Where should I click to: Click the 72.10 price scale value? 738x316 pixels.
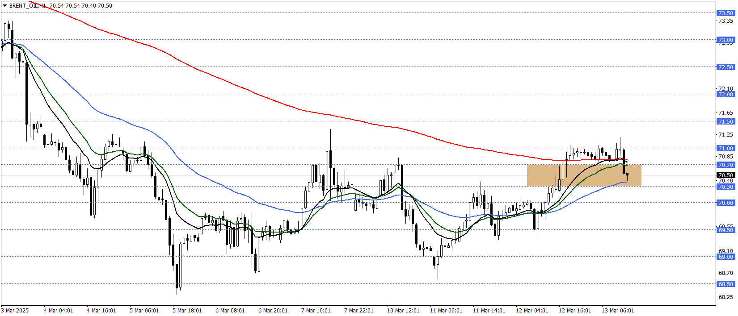725,89
